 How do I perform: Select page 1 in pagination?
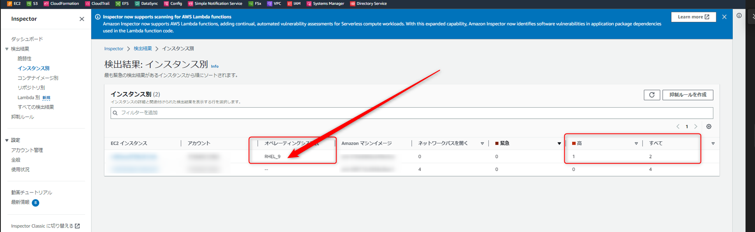(x=687, y=127)
